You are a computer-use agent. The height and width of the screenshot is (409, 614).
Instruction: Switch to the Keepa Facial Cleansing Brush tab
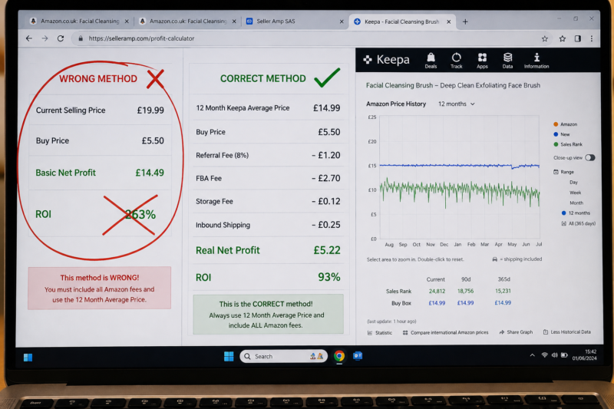click(x=403, y=21)
